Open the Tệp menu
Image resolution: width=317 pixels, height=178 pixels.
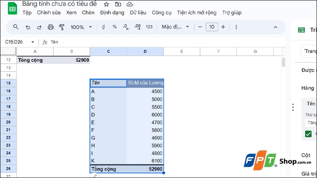tap(27, 13)
